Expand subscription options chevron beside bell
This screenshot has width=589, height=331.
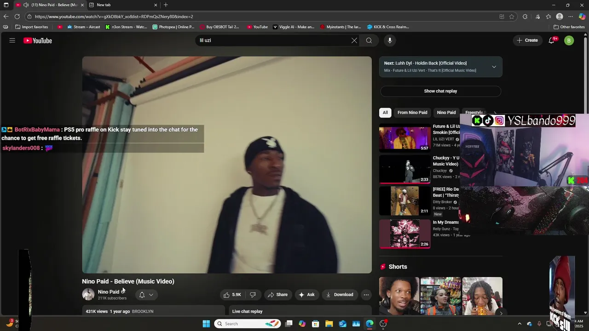tap(151, 295)
